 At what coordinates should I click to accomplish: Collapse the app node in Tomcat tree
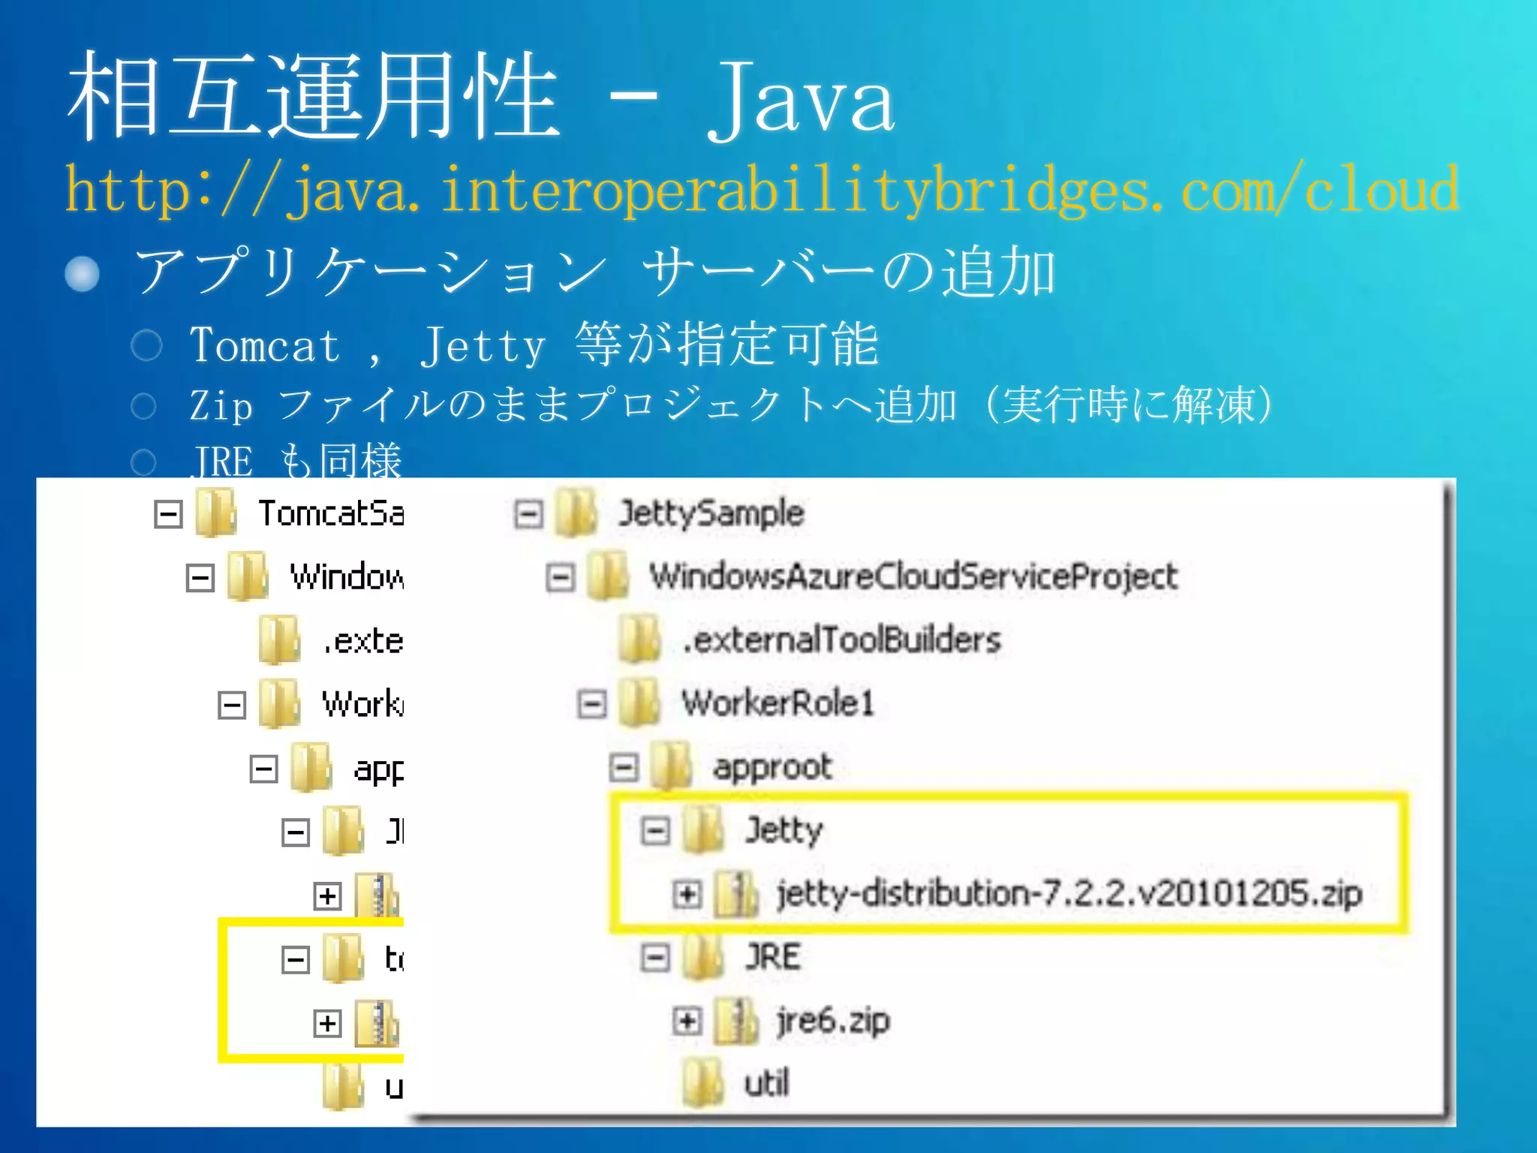(263, 768)
